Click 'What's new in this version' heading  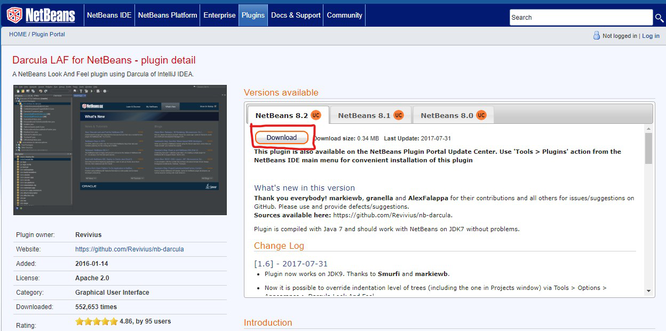(304, 188)
